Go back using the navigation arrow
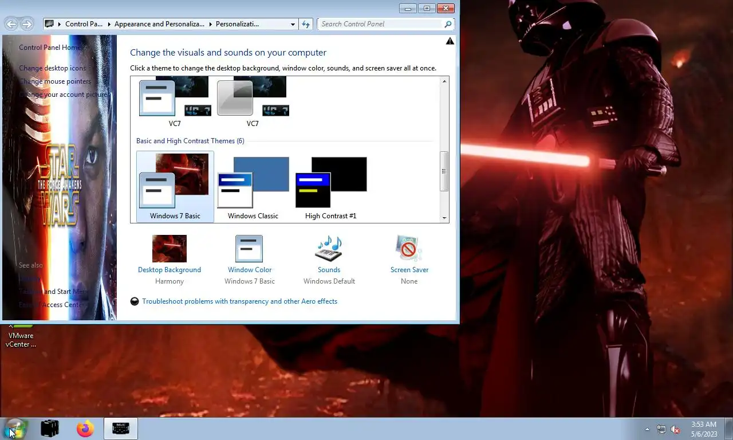The image size is (733, 440). pos(11,24)
